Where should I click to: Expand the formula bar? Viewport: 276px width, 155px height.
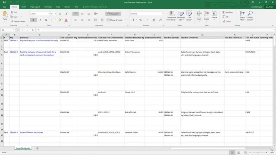(274, 30)
